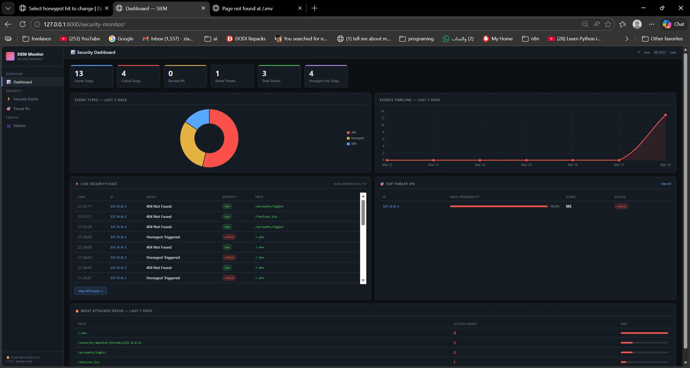Reload the page with the refresh icon

(x=23, y=24)
